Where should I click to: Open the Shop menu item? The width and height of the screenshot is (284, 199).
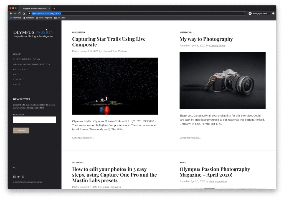click(16, 84)
